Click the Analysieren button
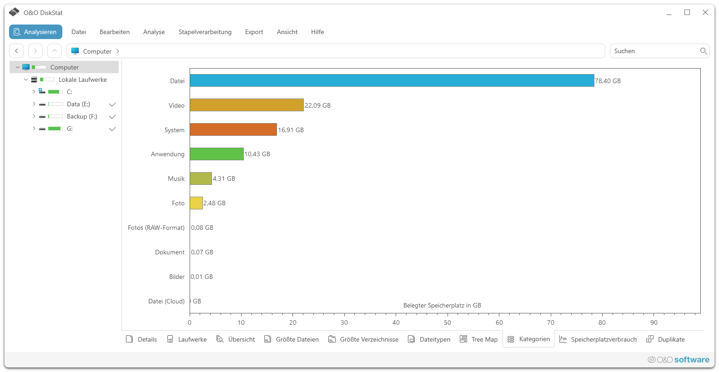Image resolution: width=719 pixels, height=372 pixels. pyautogui.click(x=35, y=32)
